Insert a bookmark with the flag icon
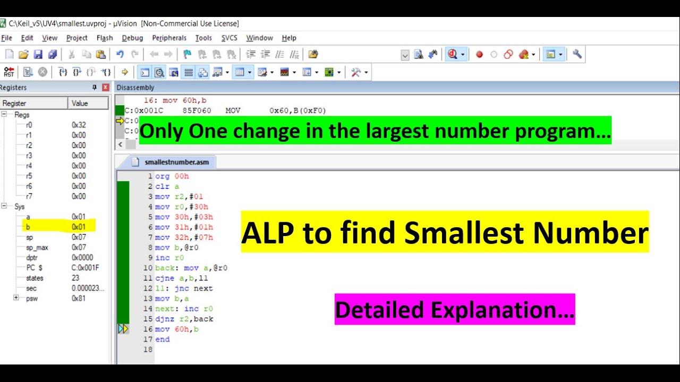This screenshot has width=680, height=382. [x=187, y=54]
